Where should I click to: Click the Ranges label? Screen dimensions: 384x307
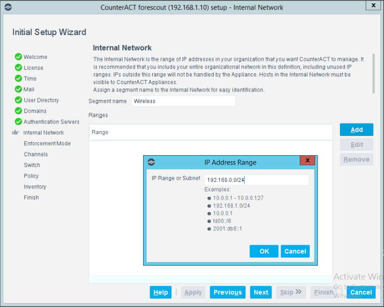tap(98, 115)
